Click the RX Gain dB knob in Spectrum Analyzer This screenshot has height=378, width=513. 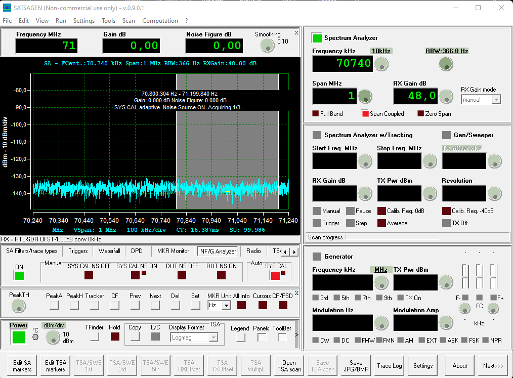coord(446,96)
